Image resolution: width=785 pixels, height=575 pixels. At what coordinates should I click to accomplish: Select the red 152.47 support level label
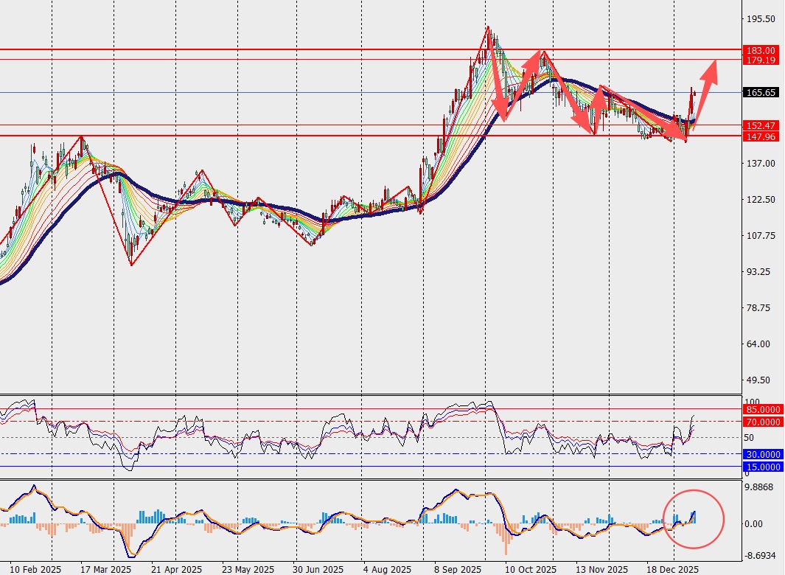click(760, 125)
